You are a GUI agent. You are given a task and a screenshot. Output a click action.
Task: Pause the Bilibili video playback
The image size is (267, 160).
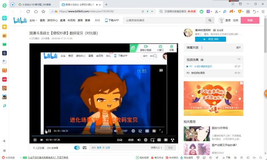35,140
